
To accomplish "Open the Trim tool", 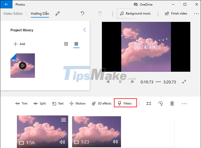I will 21,103.
